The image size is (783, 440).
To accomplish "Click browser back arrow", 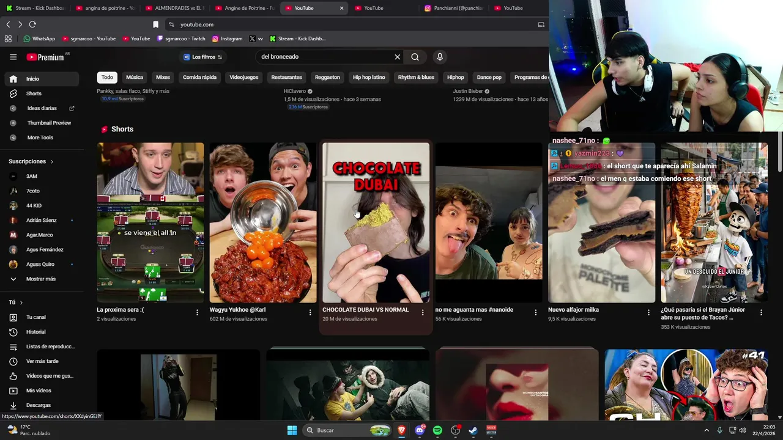I will [8, 24].
